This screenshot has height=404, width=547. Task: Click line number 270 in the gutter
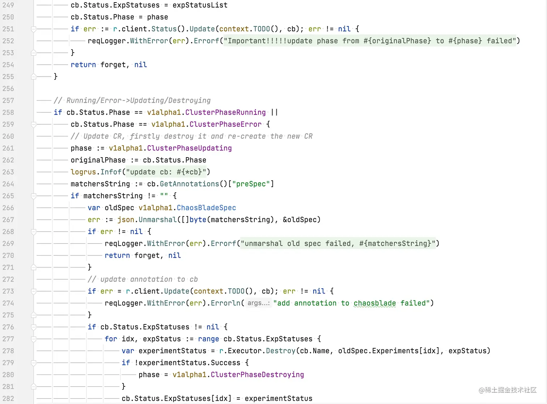pos(8,255)
